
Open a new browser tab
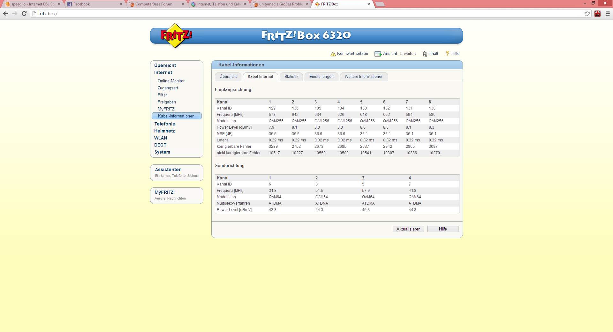[x=380, y=4]
